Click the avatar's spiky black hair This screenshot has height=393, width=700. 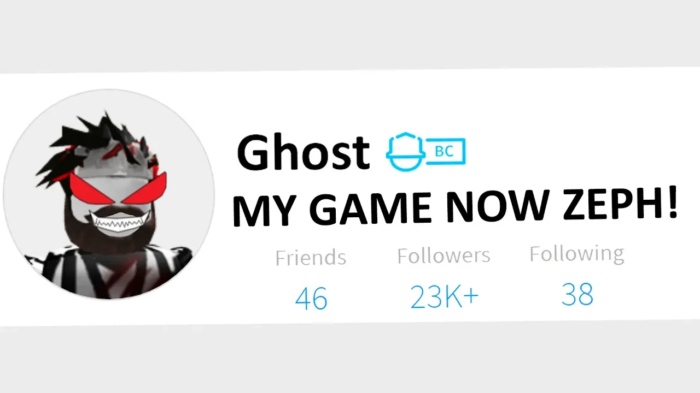click(x=101, y=141)
